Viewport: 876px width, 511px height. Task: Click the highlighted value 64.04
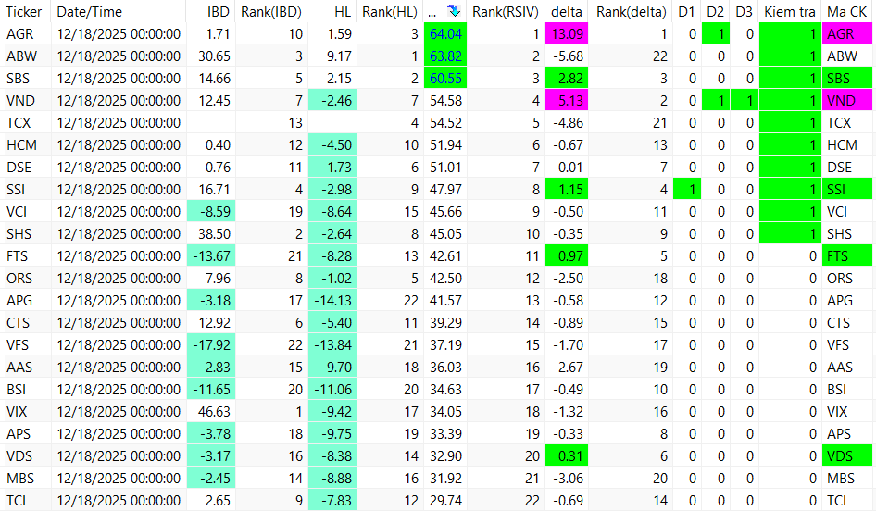[x=445, y=34]
